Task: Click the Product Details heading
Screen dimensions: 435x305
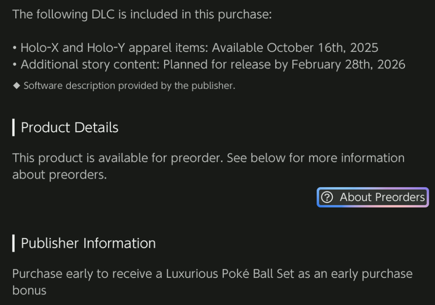Action: point(70,128)
